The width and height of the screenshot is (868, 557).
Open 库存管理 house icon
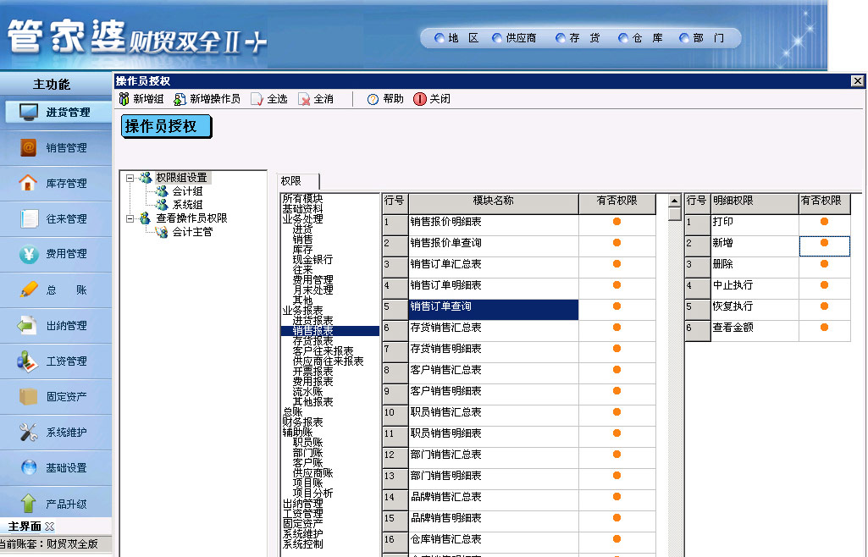point(28,183)
